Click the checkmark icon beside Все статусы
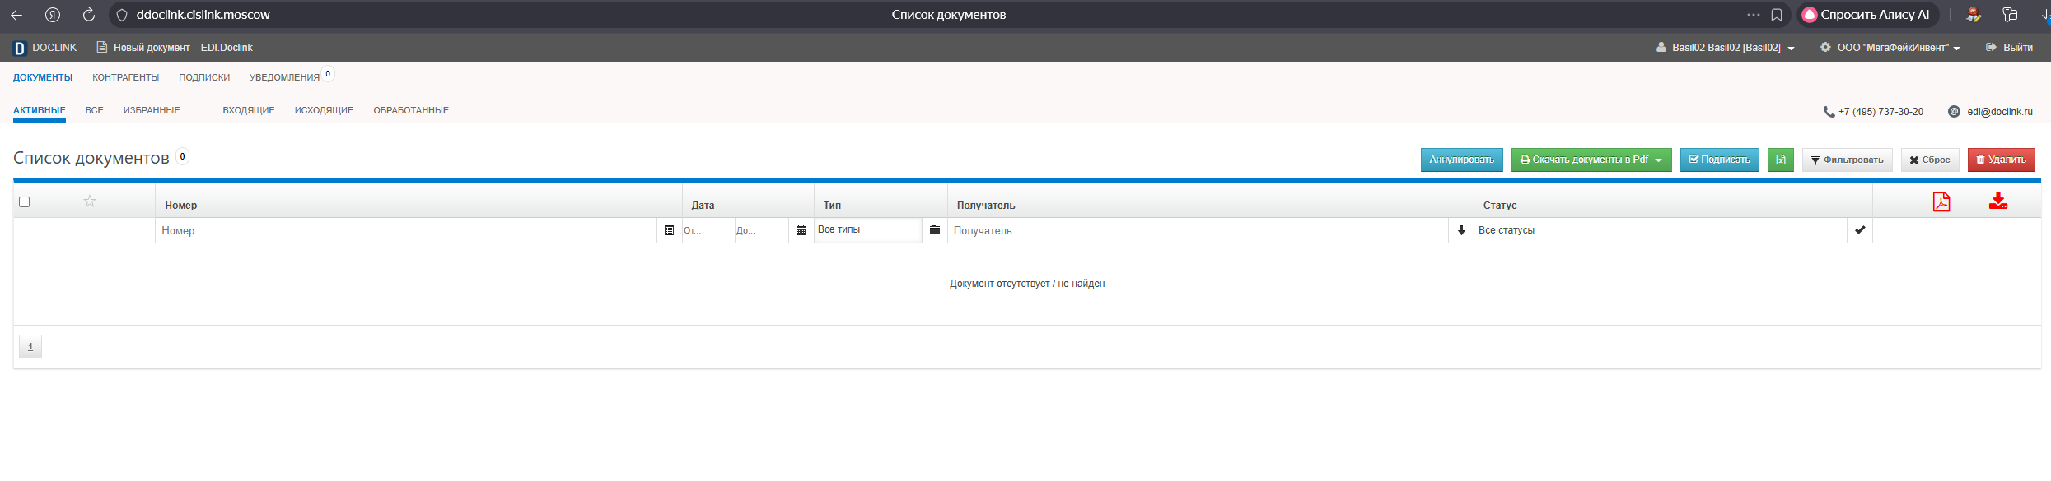Viewport: 2051px width, 481px height. point(1860,230)
